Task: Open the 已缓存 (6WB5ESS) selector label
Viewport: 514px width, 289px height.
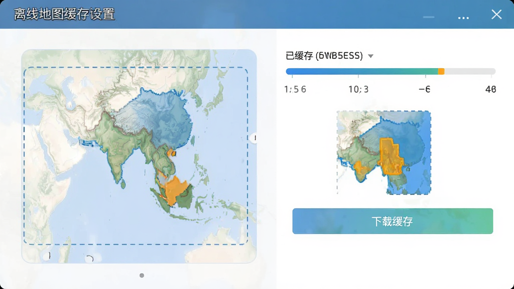Action: tap(324, 56)
